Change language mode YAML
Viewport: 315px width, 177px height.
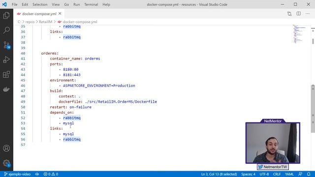point(289,174)
